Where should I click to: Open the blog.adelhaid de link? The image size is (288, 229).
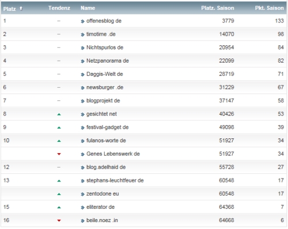[106, 167]
